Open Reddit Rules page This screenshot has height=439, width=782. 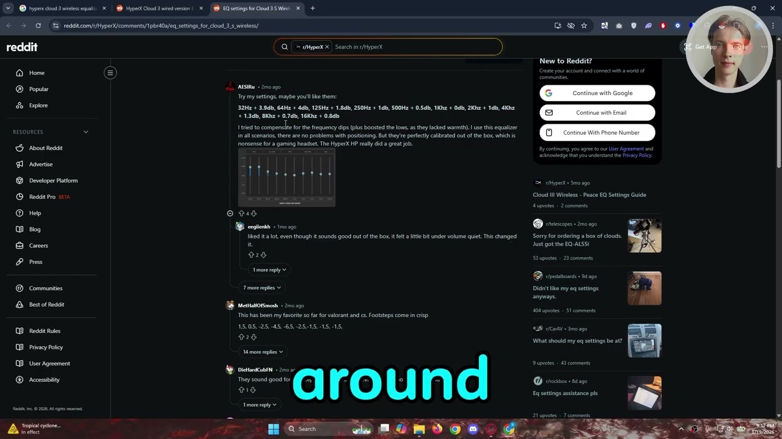45,331
